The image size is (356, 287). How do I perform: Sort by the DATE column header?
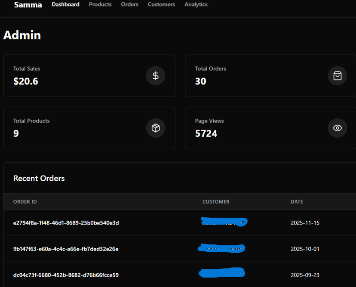click(x=297, y=201)
